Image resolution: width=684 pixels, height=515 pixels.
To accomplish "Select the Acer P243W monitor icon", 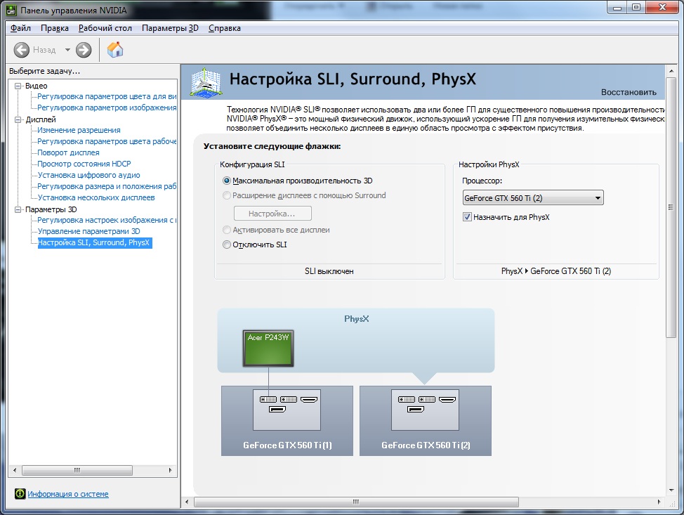I will tap(268, 348).
